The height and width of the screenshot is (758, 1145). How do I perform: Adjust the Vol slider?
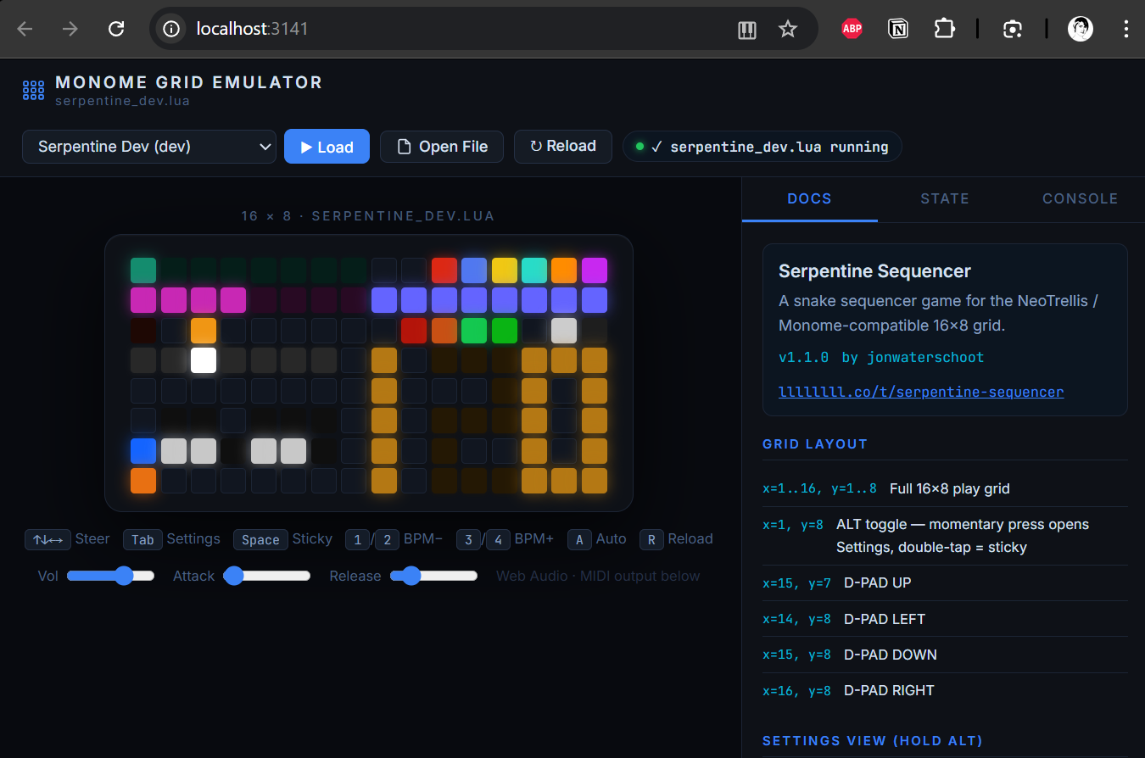tap(125, 576)
